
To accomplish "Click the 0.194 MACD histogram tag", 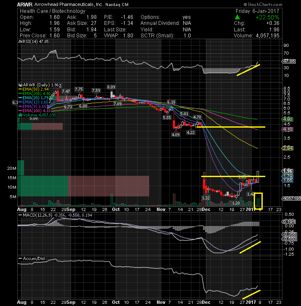I will pyautogui.click(x=289, y=222).
